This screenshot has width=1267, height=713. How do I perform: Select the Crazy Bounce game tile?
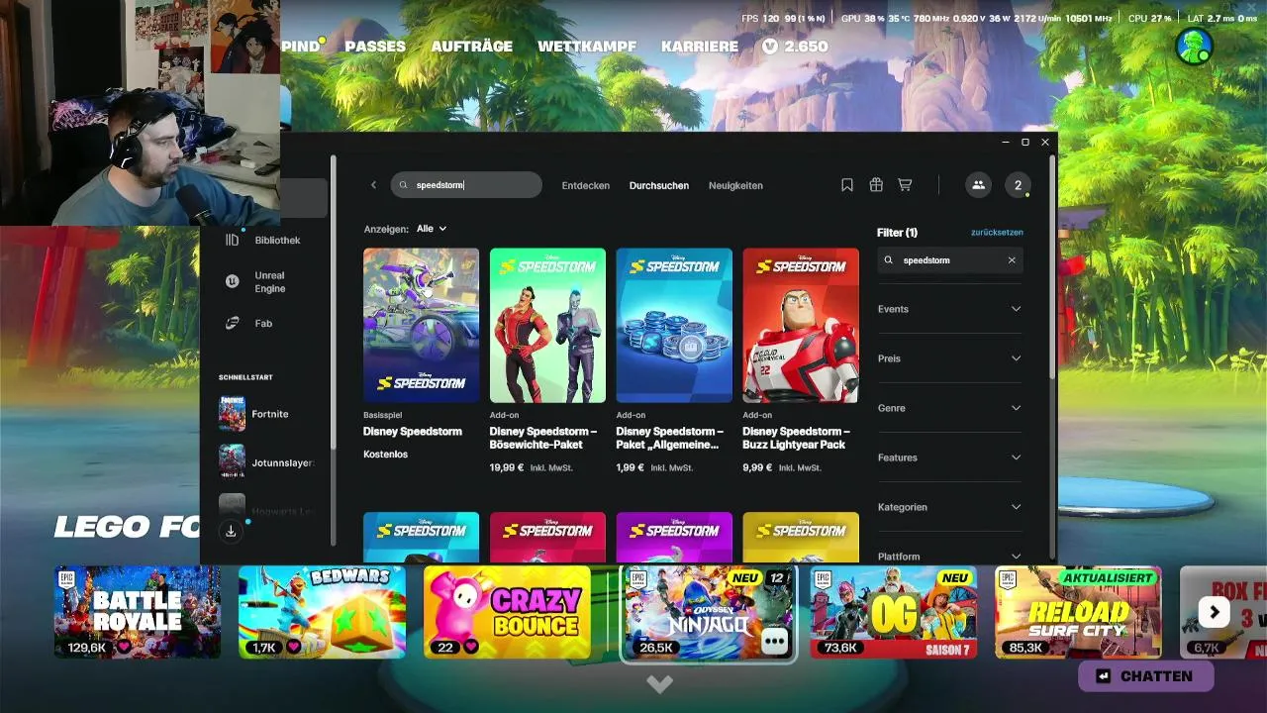pos(507,612)
